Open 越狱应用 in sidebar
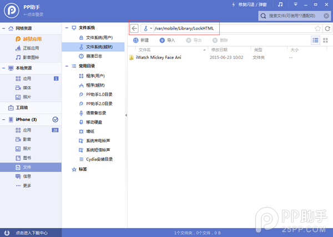 click(31, 39)
